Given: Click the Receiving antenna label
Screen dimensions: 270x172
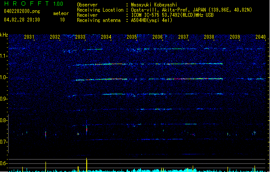Looking at the screenshot, I should click(x=99, y=20).
